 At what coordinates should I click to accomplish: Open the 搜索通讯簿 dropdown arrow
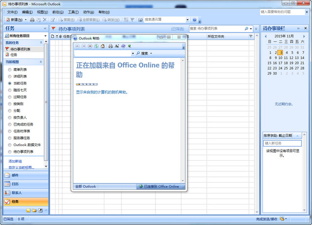click(187, 19)
